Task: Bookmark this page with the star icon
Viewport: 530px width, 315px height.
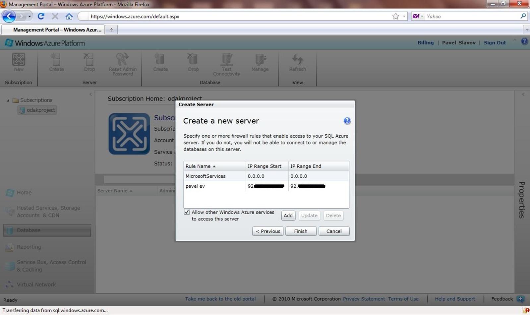Action: (x=395, y=16)
